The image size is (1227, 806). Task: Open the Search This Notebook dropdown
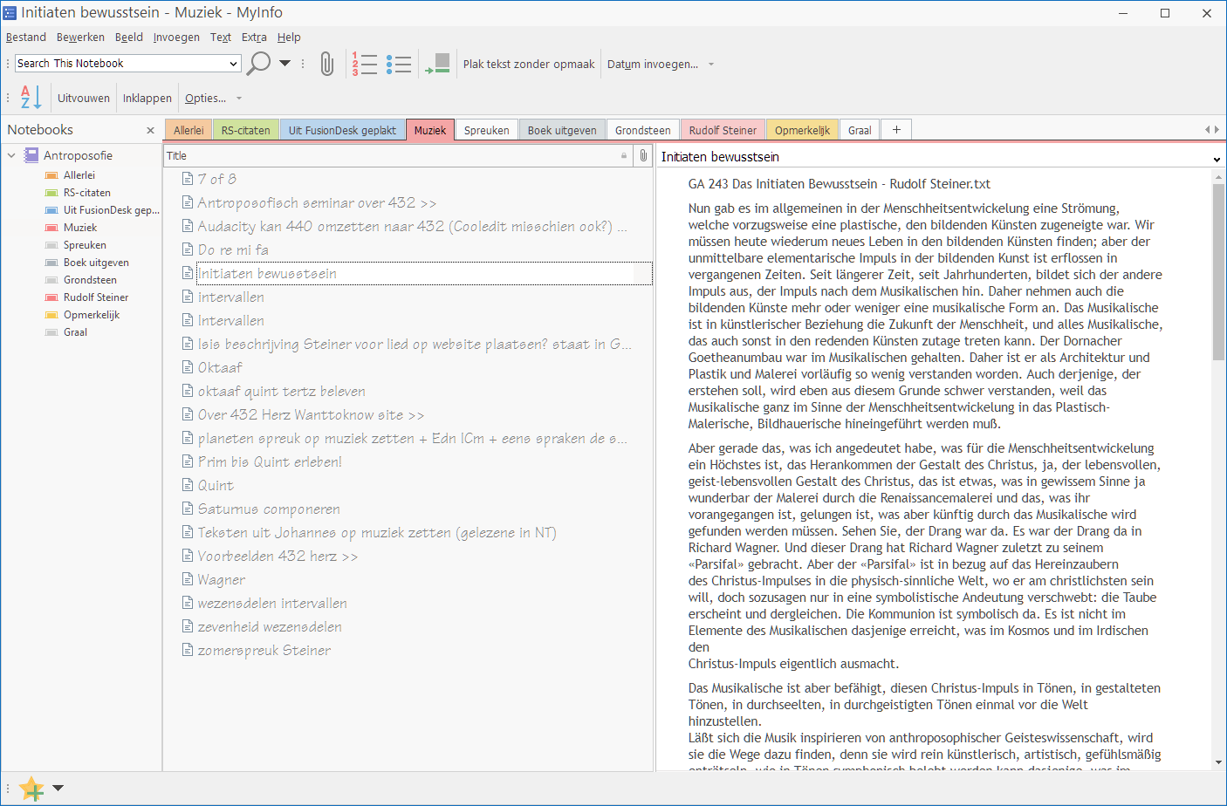233,64
